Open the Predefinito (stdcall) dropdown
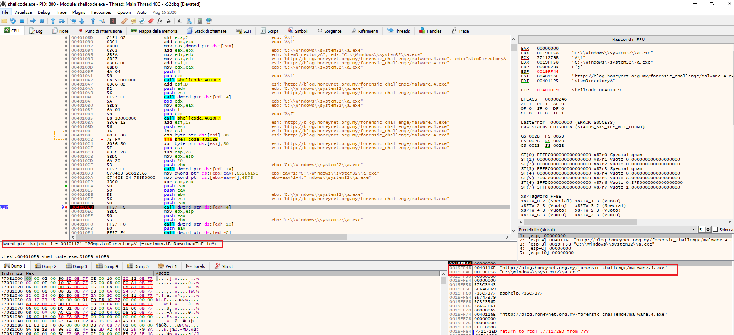Viewport: 734px width, 335px height. pos(607,229)
